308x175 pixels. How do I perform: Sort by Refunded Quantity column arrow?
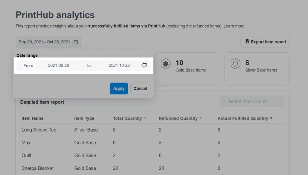(201, 118)
